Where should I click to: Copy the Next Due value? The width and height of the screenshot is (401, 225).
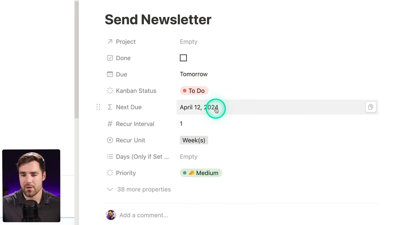[x=370, y=107]
